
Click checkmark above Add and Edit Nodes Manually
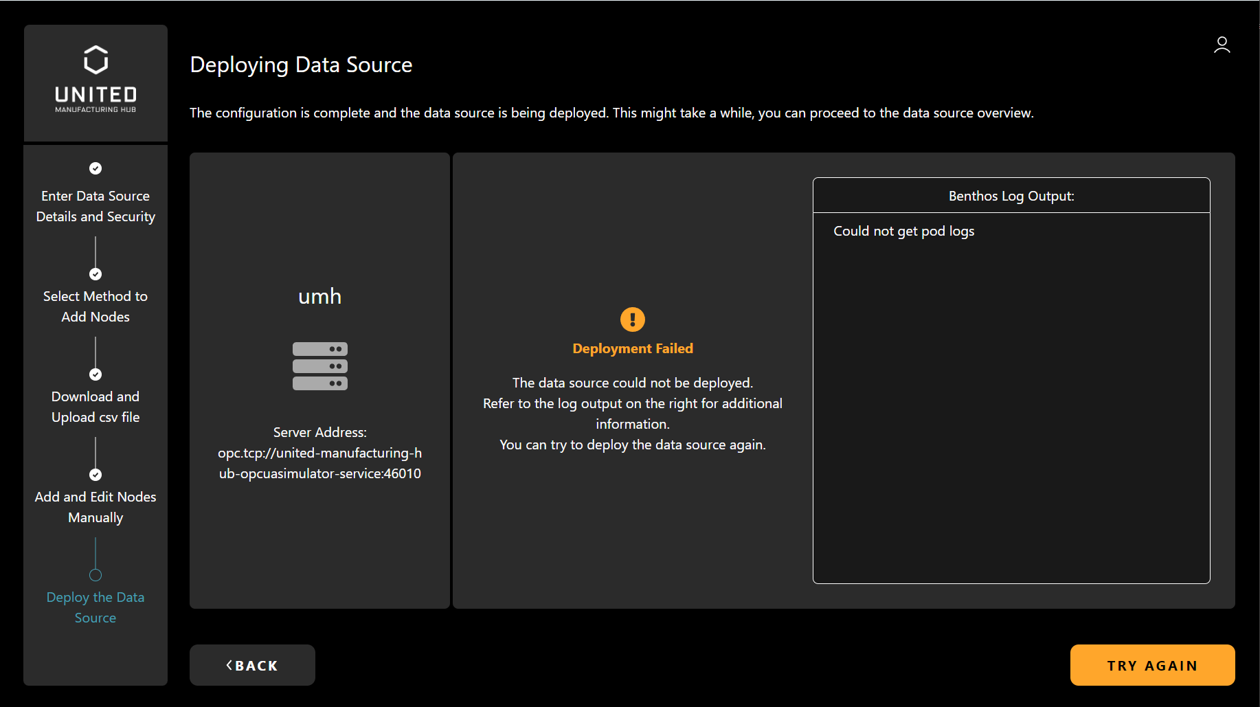click(x=95, y=475)
